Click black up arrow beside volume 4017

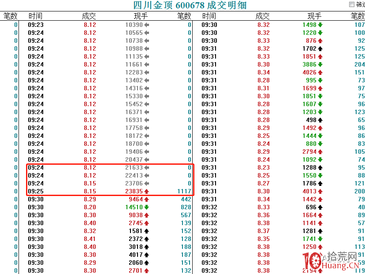click(x=147, y=255)
